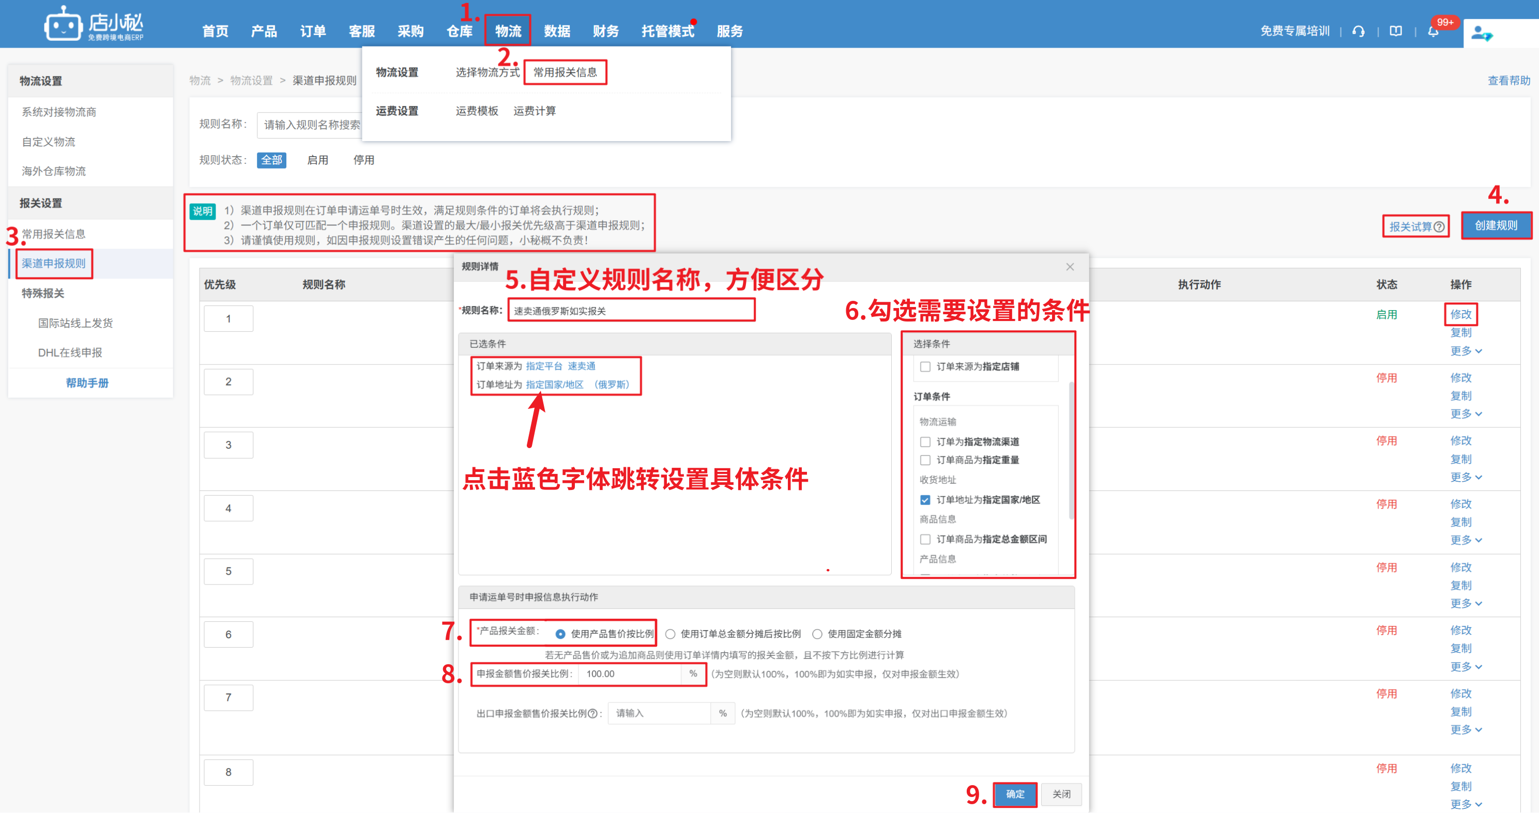Viewport: 1539px width, 813px height.
Task: Click help icon next to 出口申报金额售价报关比例
Action: click(x=592, y=713)
